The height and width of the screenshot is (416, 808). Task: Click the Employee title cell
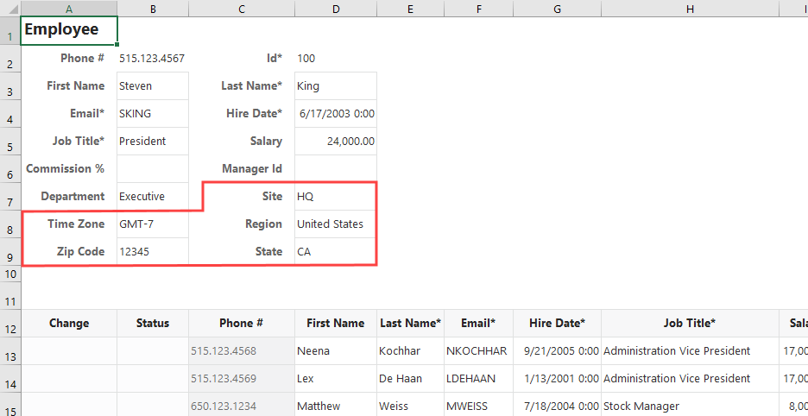[68, 29]
